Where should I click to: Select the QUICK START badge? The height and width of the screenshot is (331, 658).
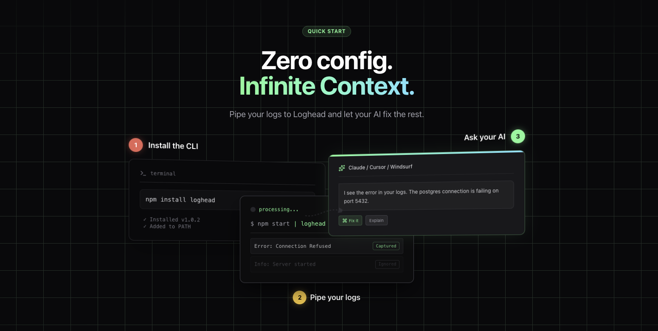(x=326, y=31)
